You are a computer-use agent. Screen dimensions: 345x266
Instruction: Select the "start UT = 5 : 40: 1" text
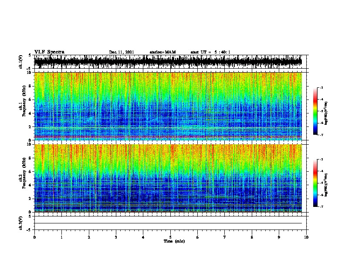210,52
